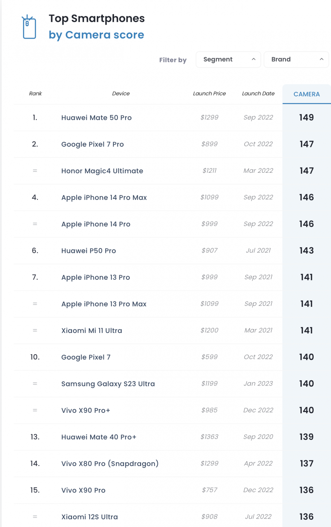Open Honor Magic4 Ultimate device link
The width and height of the screenshot is (331, 527).
102,171
